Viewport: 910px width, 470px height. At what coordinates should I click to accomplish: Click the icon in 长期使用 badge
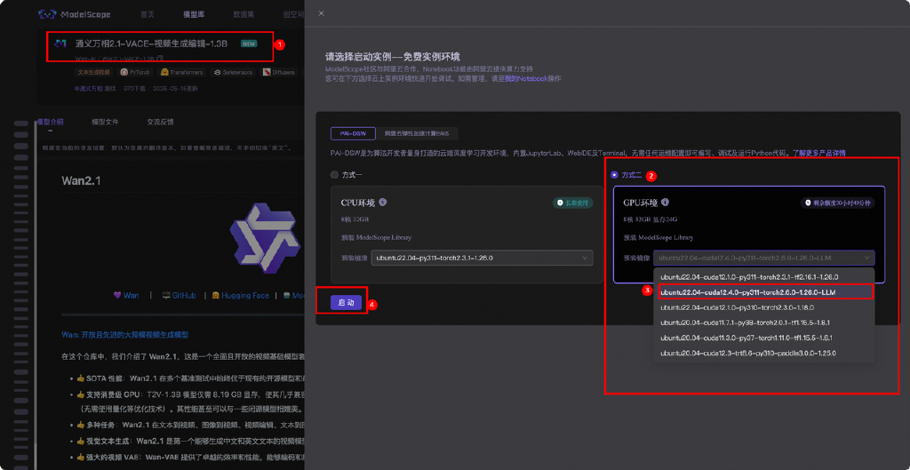560,203
